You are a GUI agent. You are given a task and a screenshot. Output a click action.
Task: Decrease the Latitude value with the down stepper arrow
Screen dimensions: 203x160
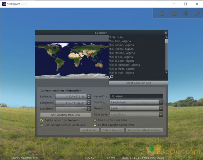click(89, 98)
